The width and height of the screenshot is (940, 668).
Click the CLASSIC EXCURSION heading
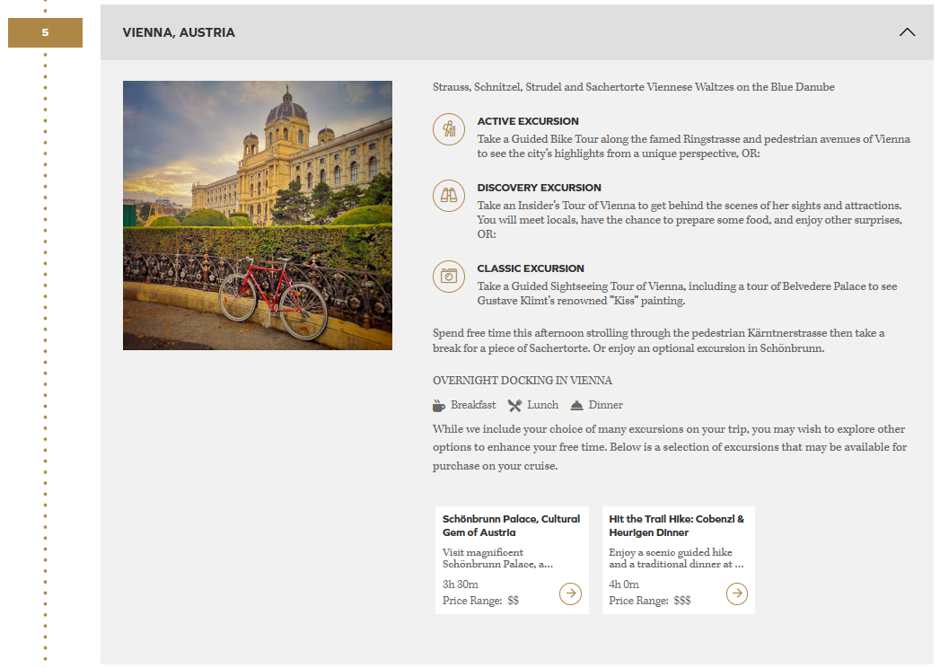(x=531, y=268)
